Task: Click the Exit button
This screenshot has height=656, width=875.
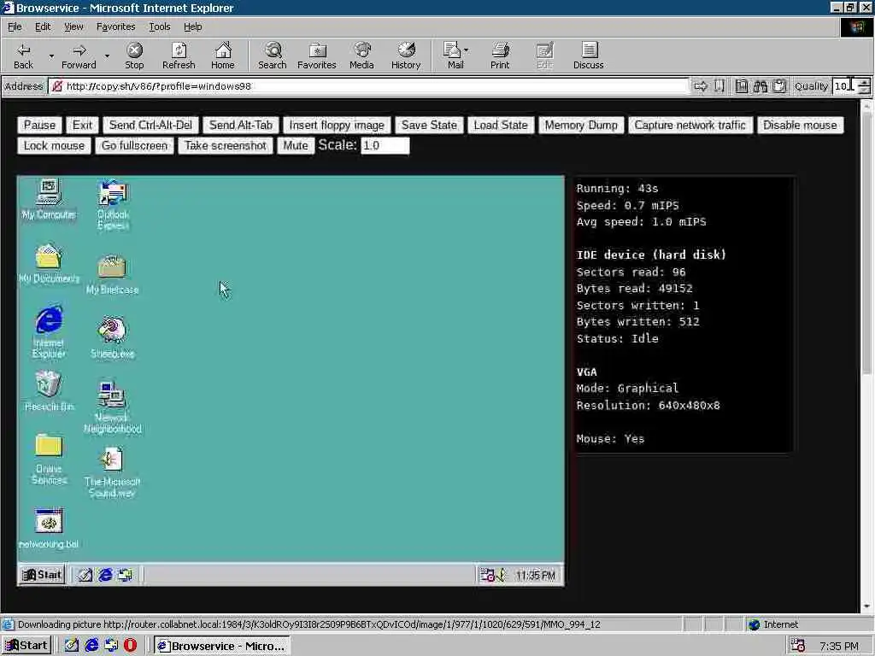Action: tap(82, 125)
